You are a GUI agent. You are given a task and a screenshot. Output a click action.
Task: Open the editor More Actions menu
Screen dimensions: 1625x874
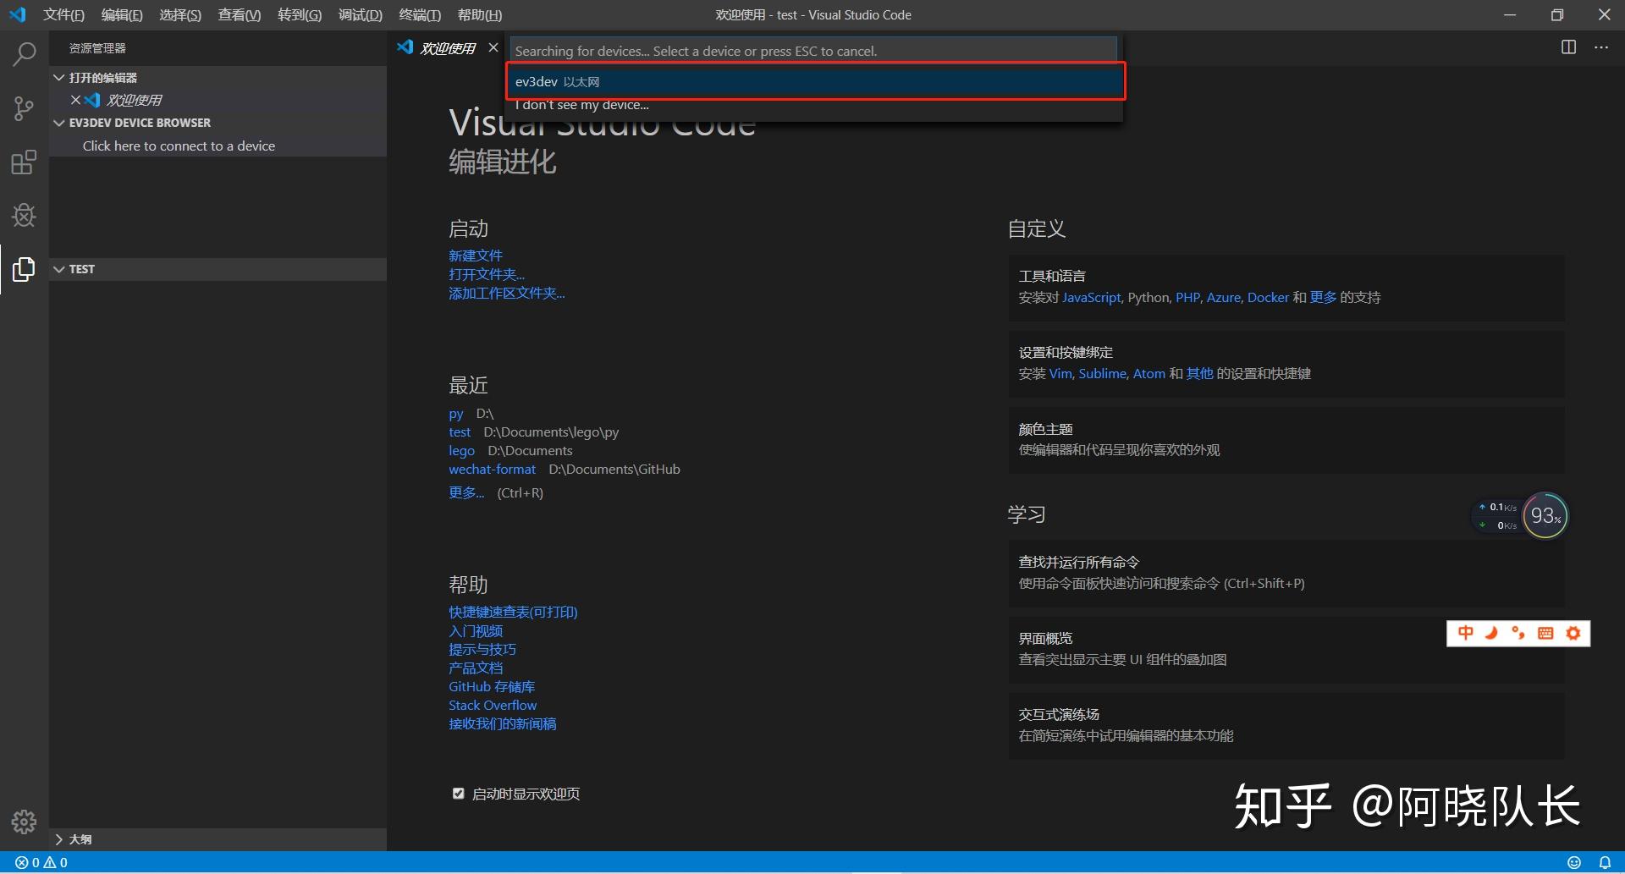[1601, 47]
